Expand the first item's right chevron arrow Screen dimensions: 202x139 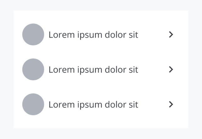(x=171, y=34)
